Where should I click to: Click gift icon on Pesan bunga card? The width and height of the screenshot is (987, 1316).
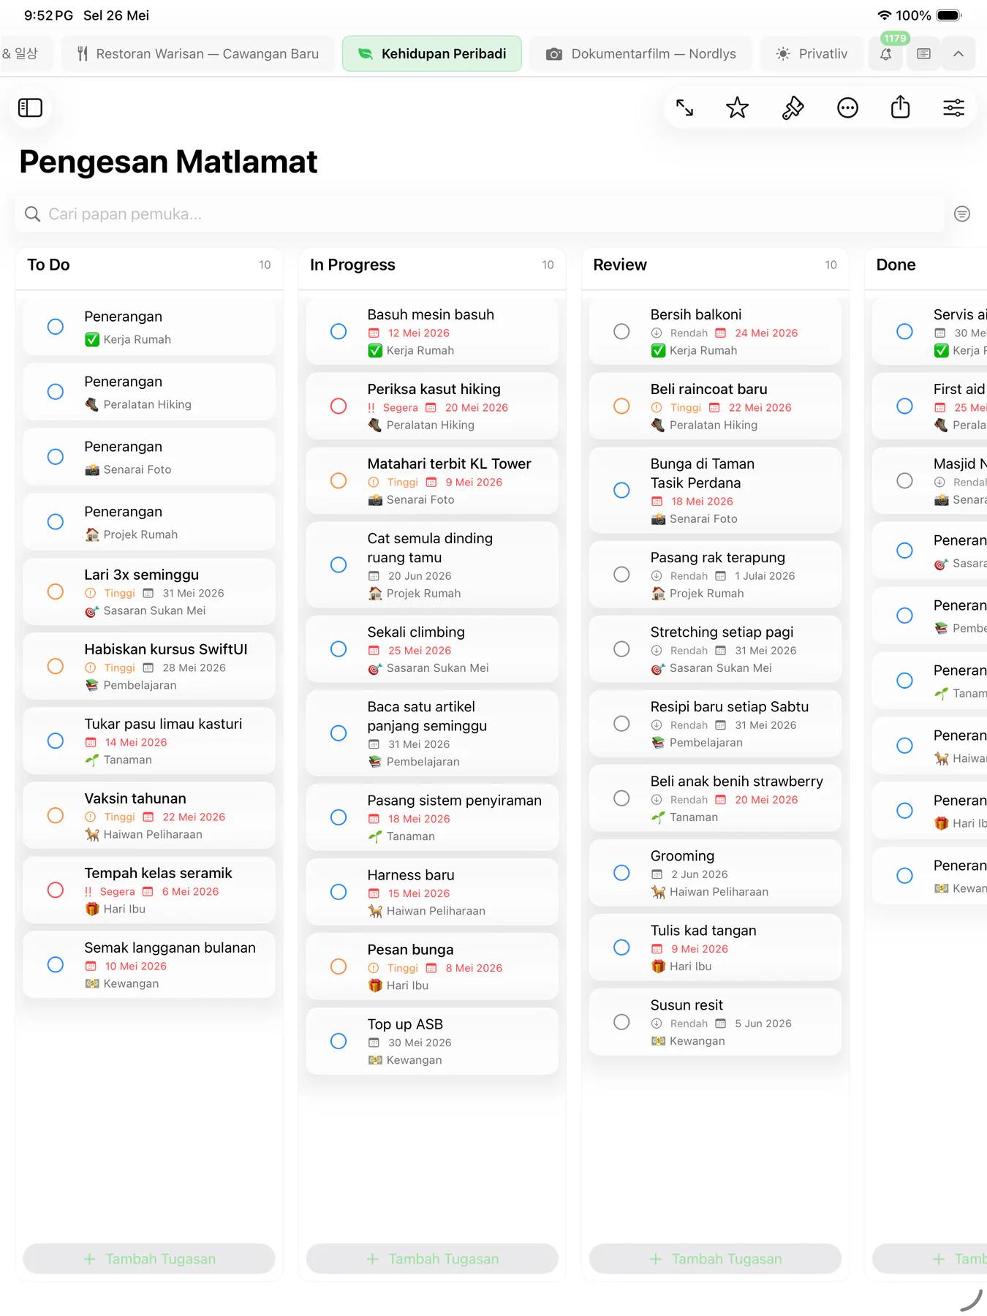(374, 985)
